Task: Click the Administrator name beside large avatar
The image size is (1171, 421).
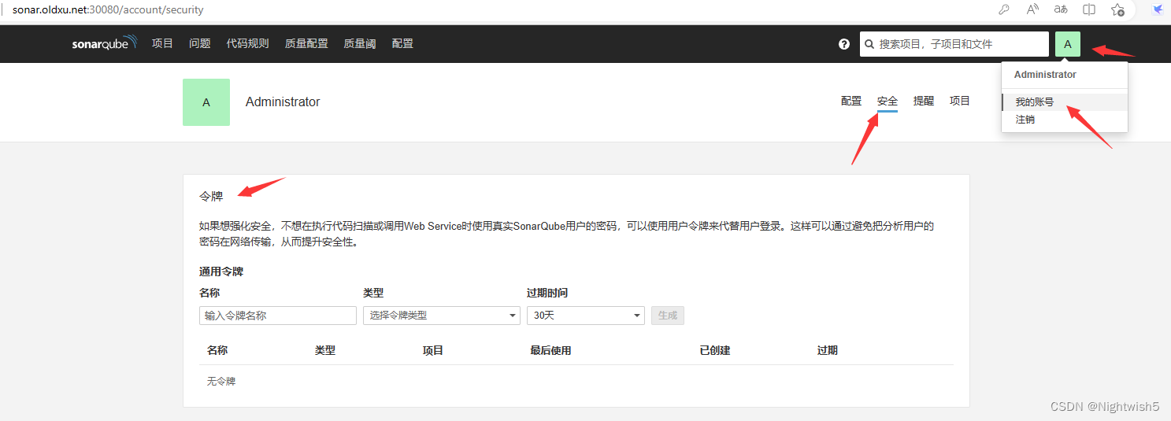Action: coord(283,102)
